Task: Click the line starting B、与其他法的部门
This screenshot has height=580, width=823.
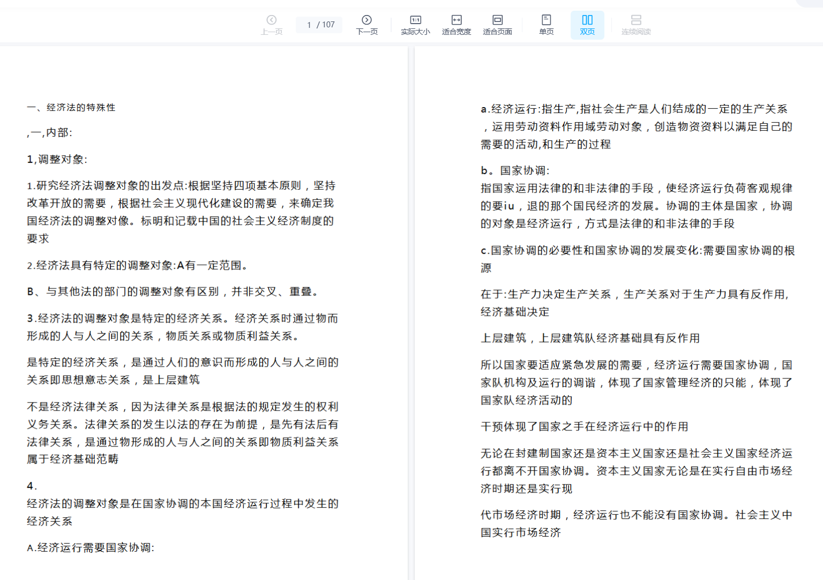Action: [174, 292]
